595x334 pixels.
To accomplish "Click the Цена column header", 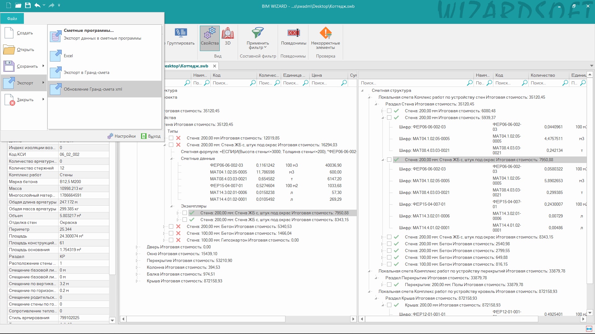I will 328,75.
